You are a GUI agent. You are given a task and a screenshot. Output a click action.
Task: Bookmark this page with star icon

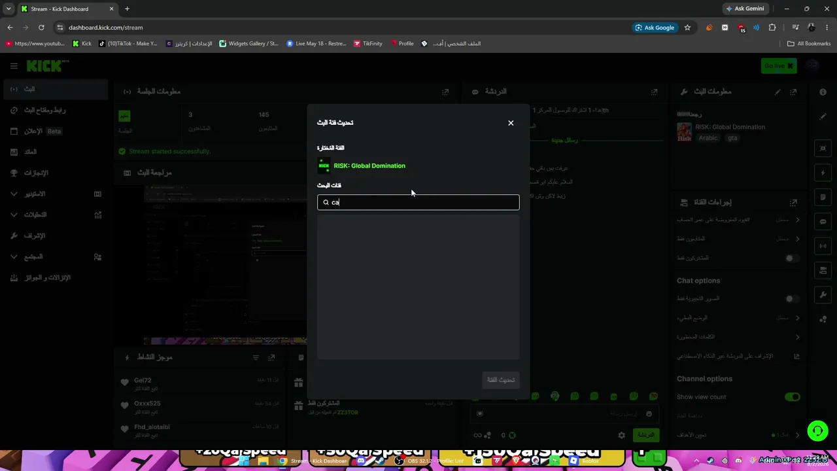tap(687, 27)
